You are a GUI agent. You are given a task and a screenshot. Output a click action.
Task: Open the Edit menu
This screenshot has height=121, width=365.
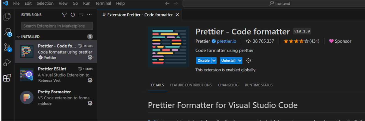[28, 4]
